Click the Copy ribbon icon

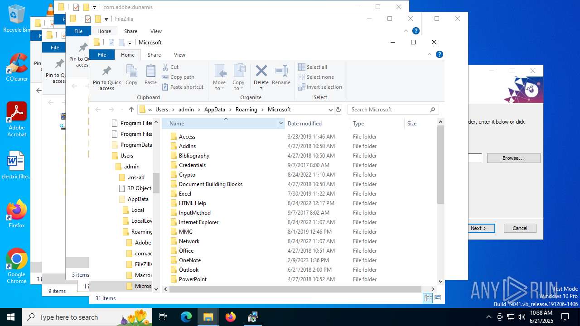131,75
